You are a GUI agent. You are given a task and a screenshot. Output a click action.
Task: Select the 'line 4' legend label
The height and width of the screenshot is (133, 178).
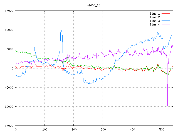pos(155,24)
